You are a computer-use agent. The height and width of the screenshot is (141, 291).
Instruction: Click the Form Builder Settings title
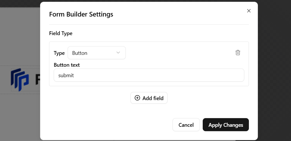click(81, 14)
